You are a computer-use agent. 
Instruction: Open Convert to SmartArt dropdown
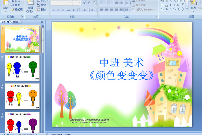pyautogui.click(x=144, y=10)
